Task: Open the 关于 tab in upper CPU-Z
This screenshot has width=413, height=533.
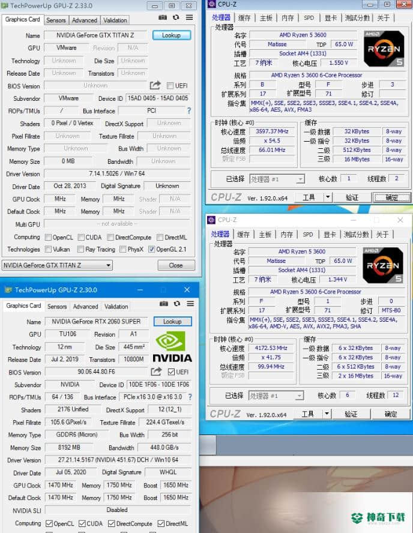Action: 383,17
